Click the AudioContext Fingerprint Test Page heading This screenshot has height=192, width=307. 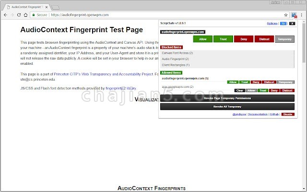coord(82,30)
